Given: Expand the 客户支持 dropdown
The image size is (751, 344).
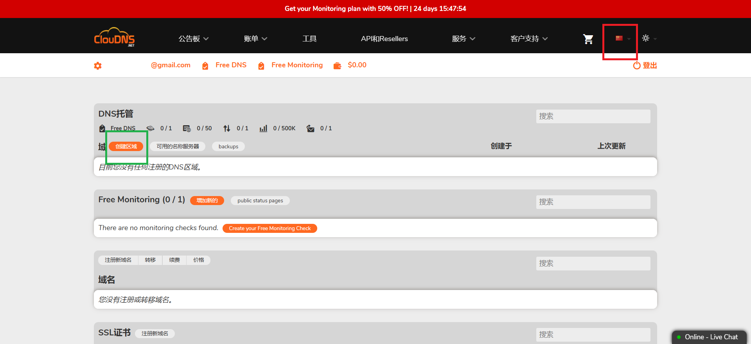Looking at the screenshot, I should [528, 39].
